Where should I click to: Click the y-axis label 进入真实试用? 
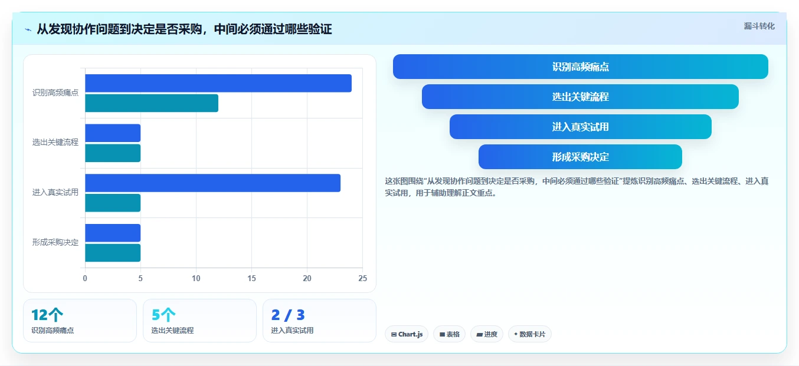pyautogui.click(x=55, y=193)
